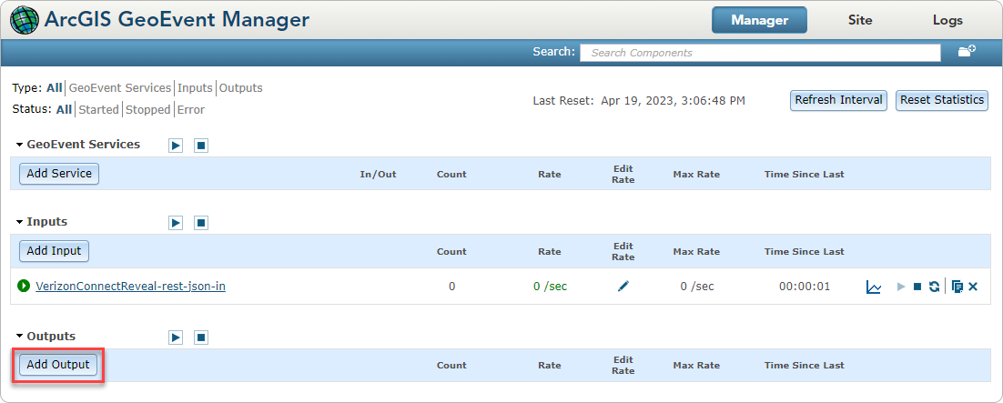Screen dimensions: 1003x403
Task: Copy the VerizonConnectReveal-rest-json-in input
Action: tap(957, 287)
